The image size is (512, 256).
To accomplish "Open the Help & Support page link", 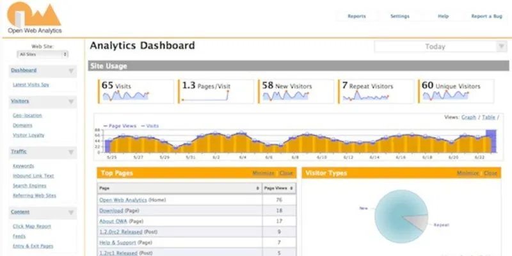I will (x=118, y=243).
